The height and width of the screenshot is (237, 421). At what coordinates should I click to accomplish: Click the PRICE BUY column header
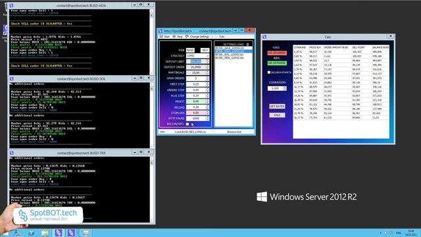point(315,47)
